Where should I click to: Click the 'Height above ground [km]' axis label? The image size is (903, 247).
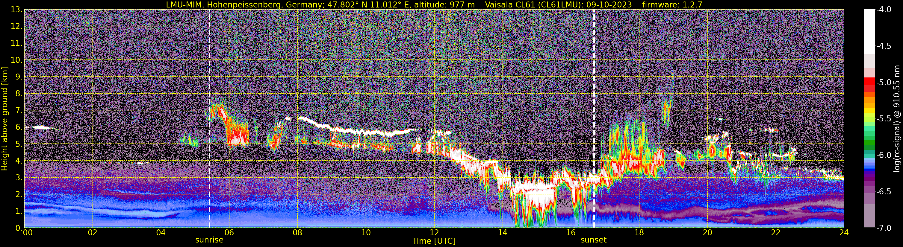coord(4,119)
